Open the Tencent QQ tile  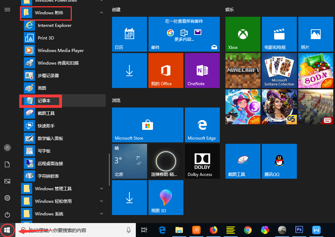(279, 161)
